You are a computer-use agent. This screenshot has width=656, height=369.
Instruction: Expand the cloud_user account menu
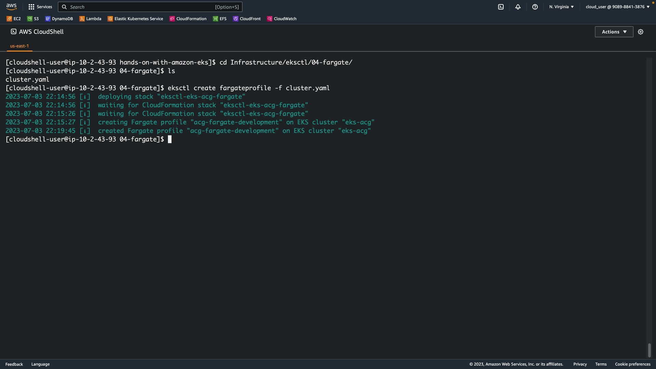point(617,7)
